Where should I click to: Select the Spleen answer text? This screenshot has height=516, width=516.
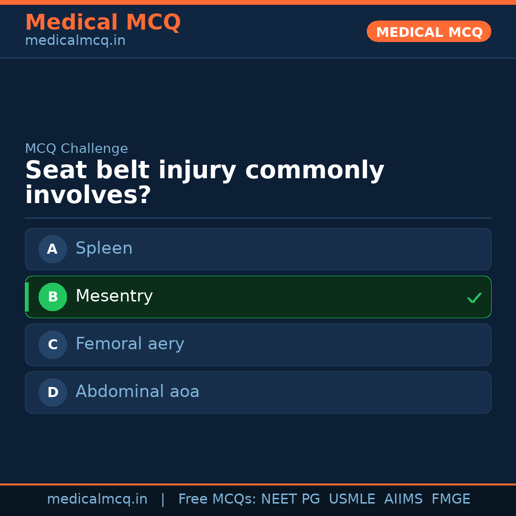coord(104,248)
